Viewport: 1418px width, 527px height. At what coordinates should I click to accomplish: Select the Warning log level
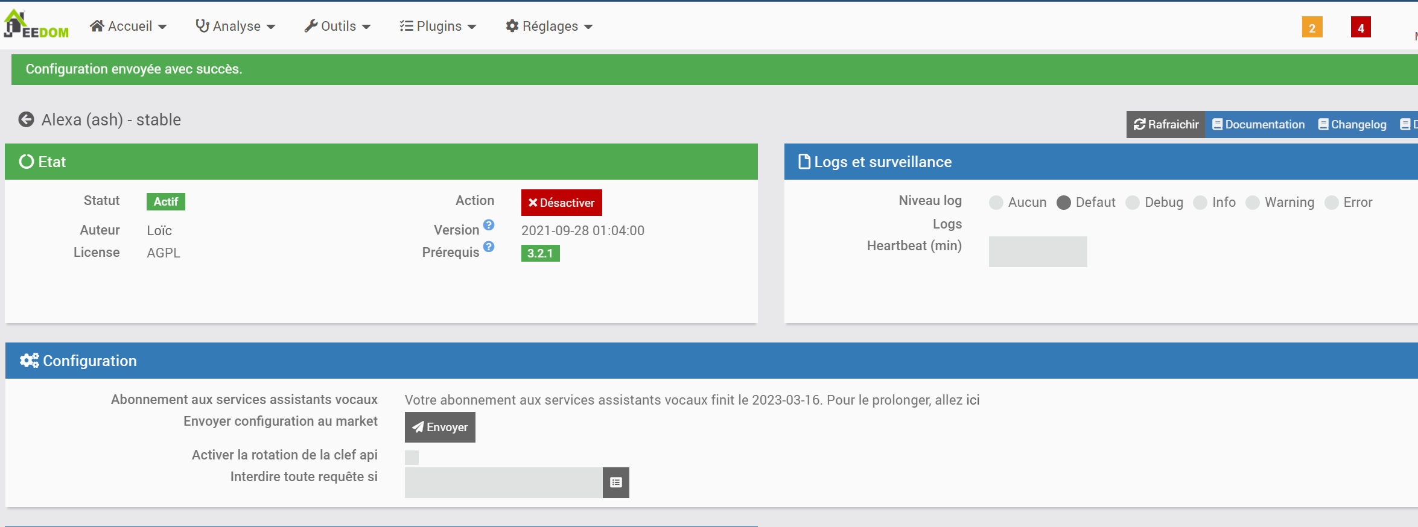pyautogui.click(x=1253, y=203)
